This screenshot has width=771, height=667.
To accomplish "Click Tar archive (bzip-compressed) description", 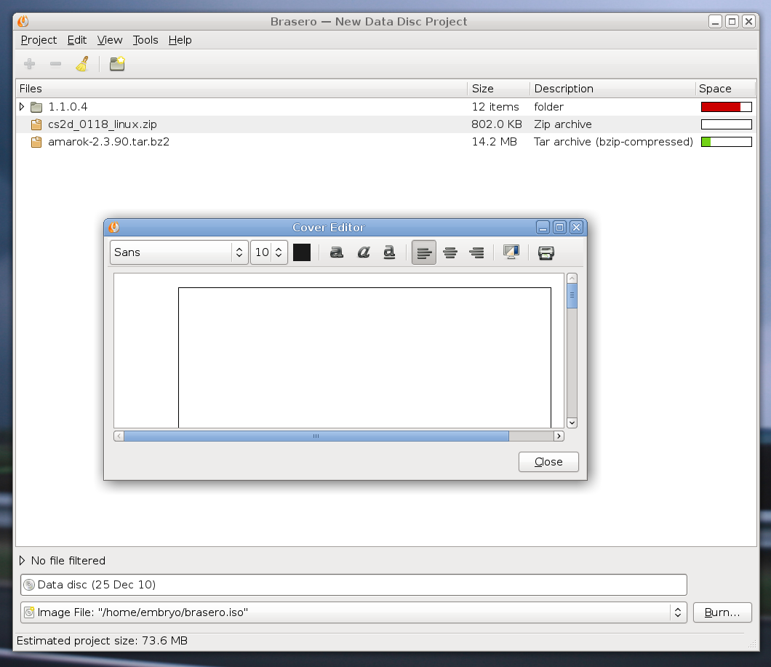I will point(613,142).
